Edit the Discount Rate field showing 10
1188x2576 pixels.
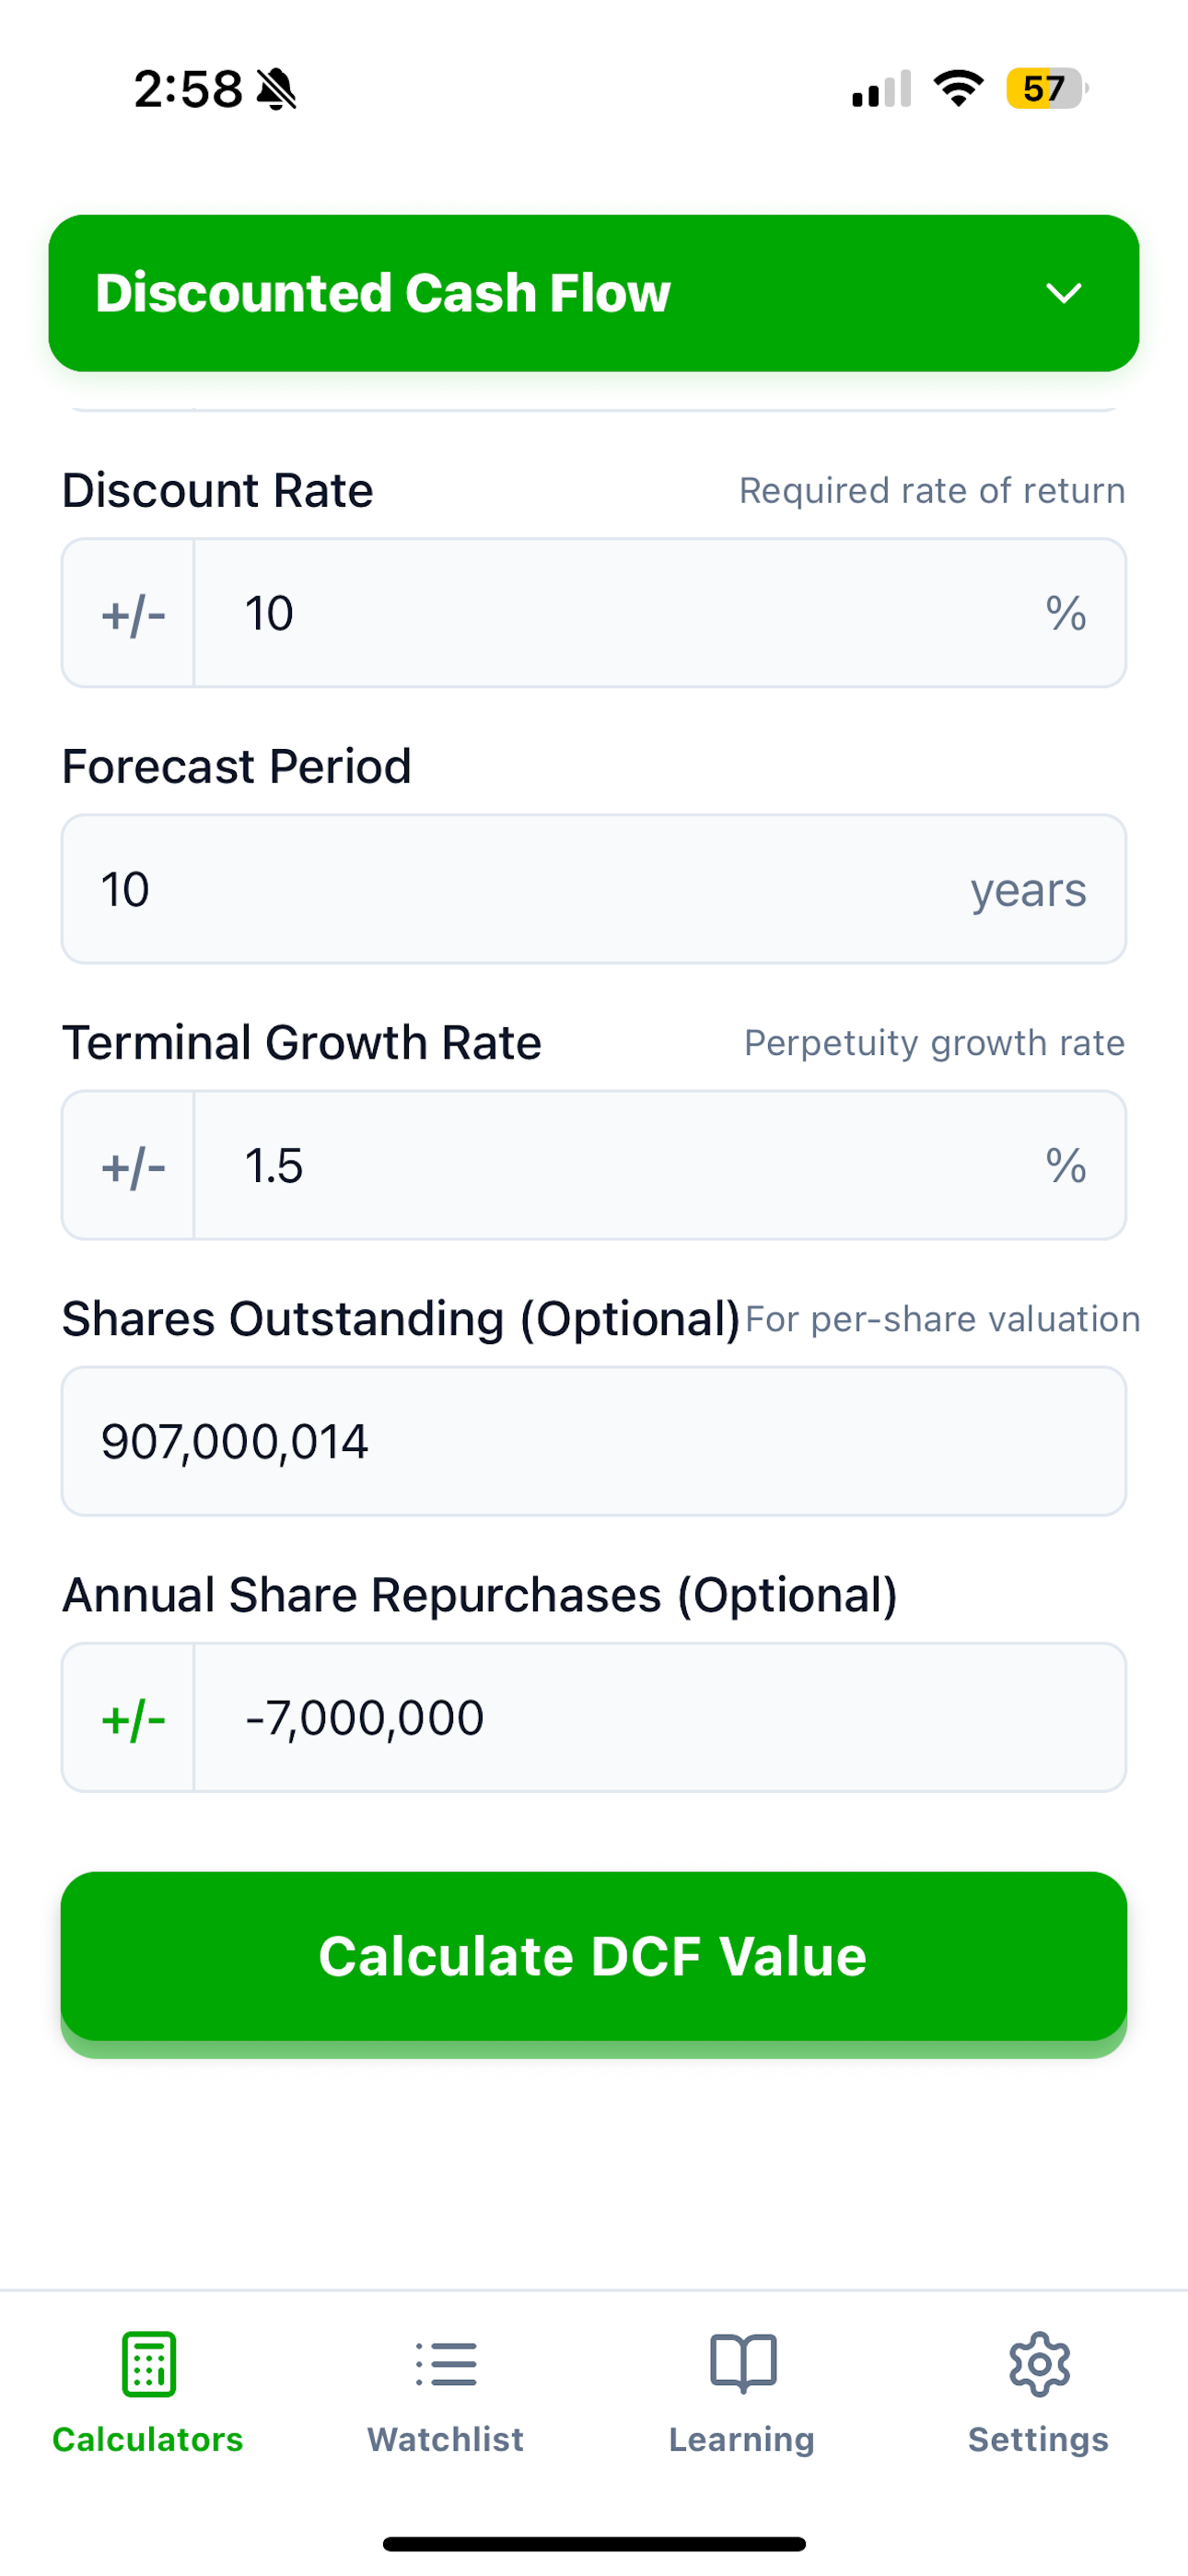pos(660,613)
